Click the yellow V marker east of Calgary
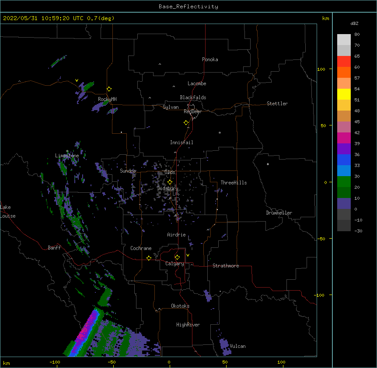The width and height of the screenshot is (377, 368). pyautogui.click(x=188, y=255)
